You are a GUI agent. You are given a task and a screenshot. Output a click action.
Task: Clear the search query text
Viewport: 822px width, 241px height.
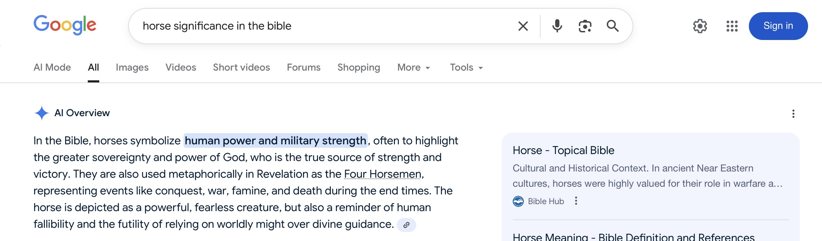click(x=523, y=26)
